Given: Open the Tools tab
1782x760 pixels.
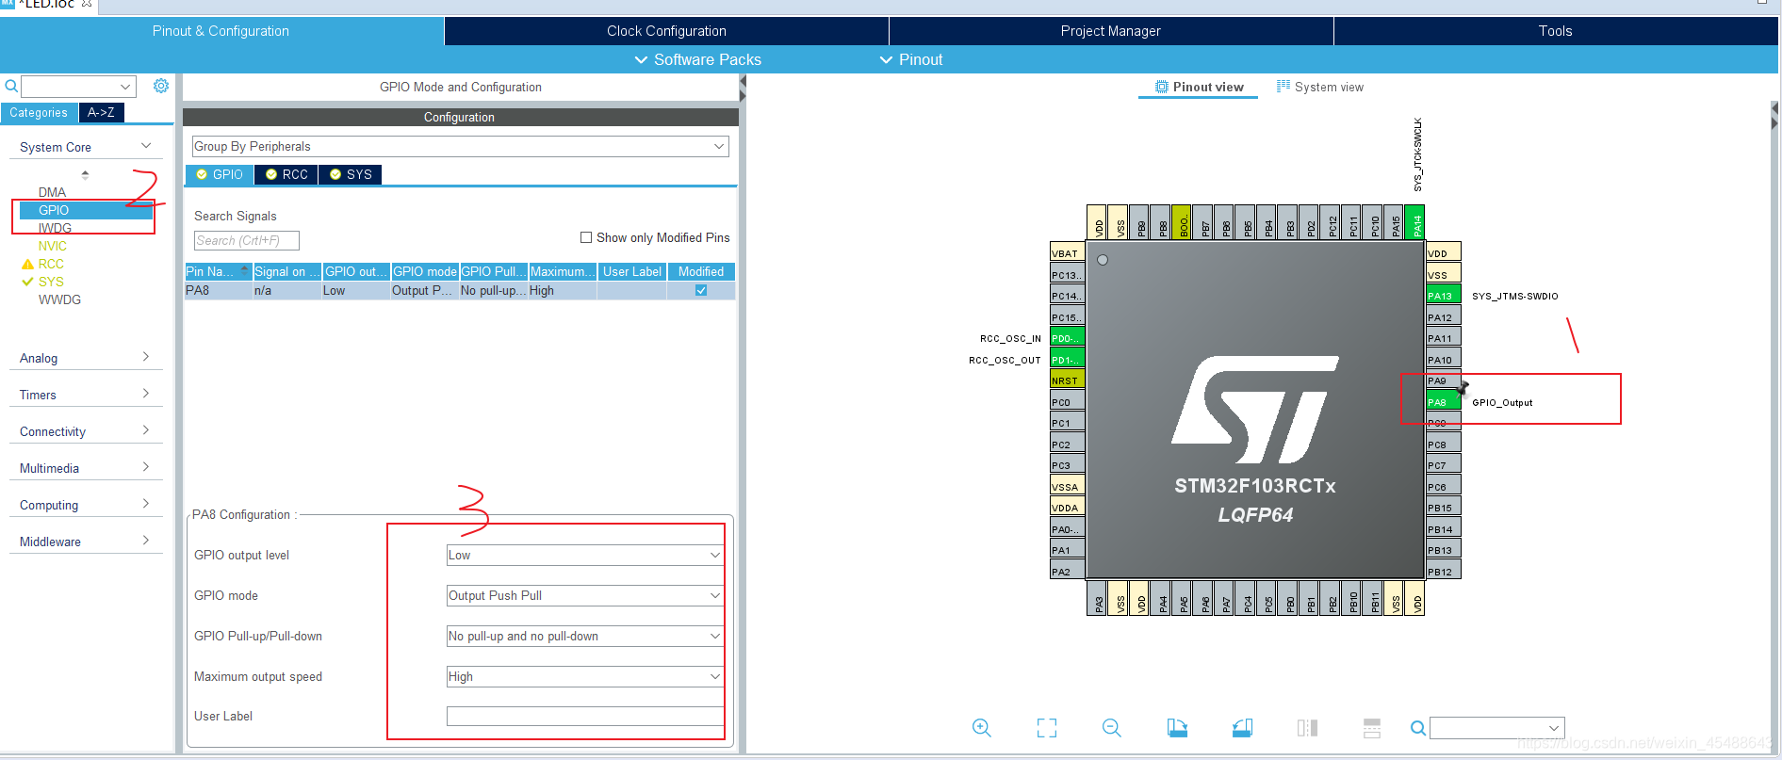Looking at the screenshot, I should [x=1556, y=31].
